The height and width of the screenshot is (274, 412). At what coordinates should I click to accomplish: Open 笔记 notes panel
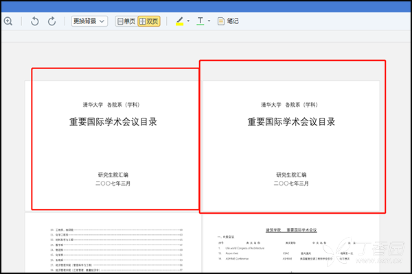point(233,21)
